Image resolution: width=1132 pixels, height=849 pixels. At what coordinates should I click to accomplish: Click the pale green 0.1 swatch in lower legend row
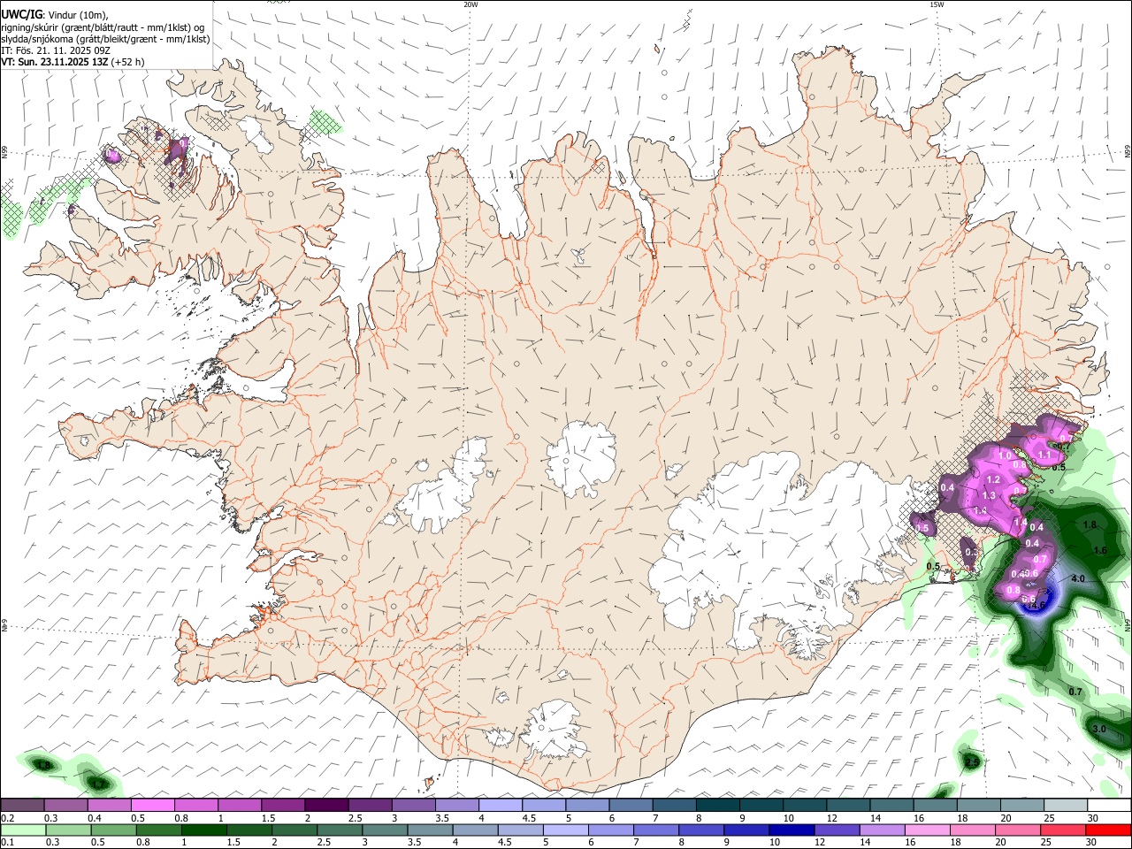[22, 830]
